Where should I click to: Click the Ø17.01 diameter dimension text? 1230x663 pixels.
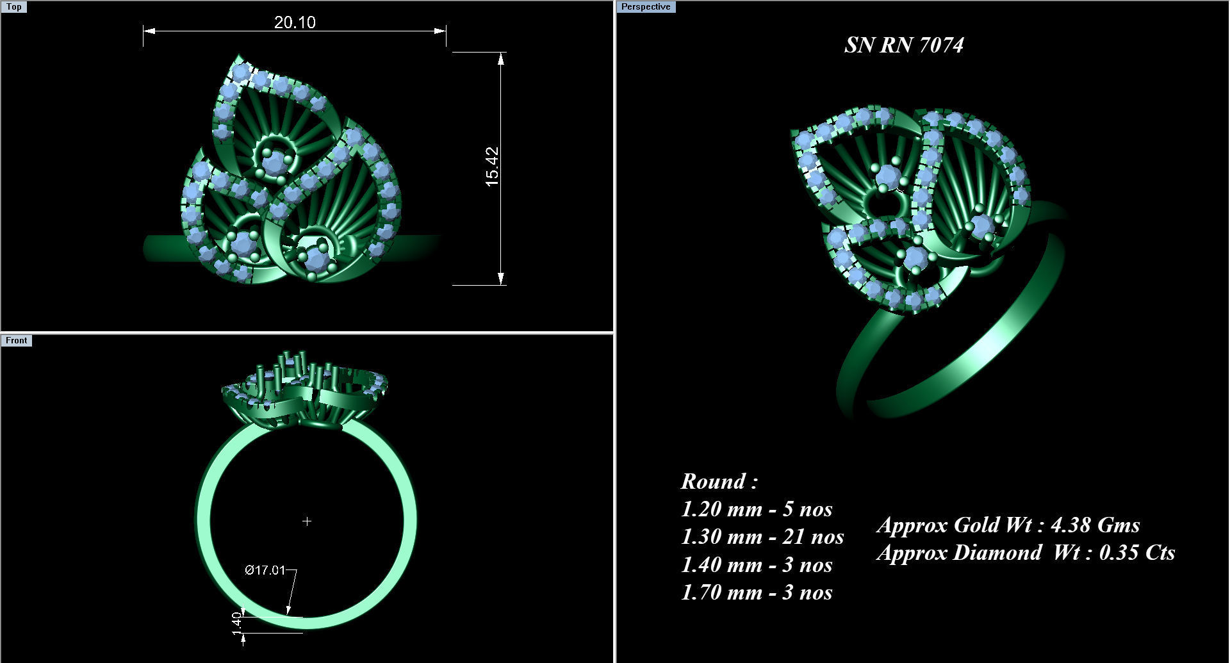(x=265, y=570)
